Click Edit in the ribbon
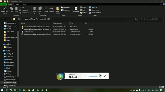165x92 pixels. tap(82, 10)
